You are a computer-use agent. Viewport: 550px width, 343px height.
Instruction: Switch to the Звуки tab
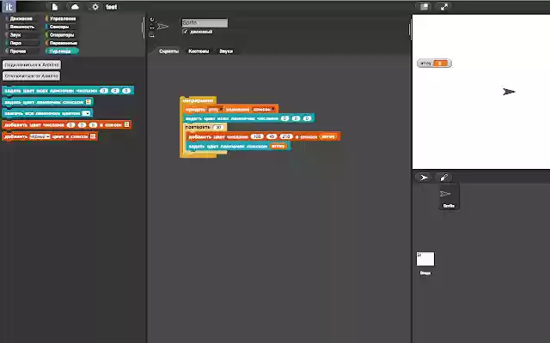point(225,51)
